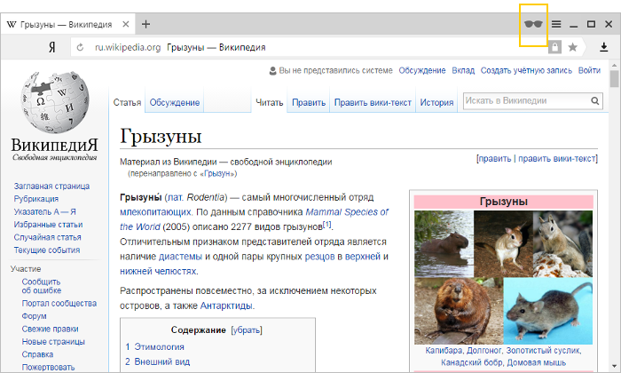
Task: Close the Грызуны — Википедия tab
Action: [x=126, y=24]
